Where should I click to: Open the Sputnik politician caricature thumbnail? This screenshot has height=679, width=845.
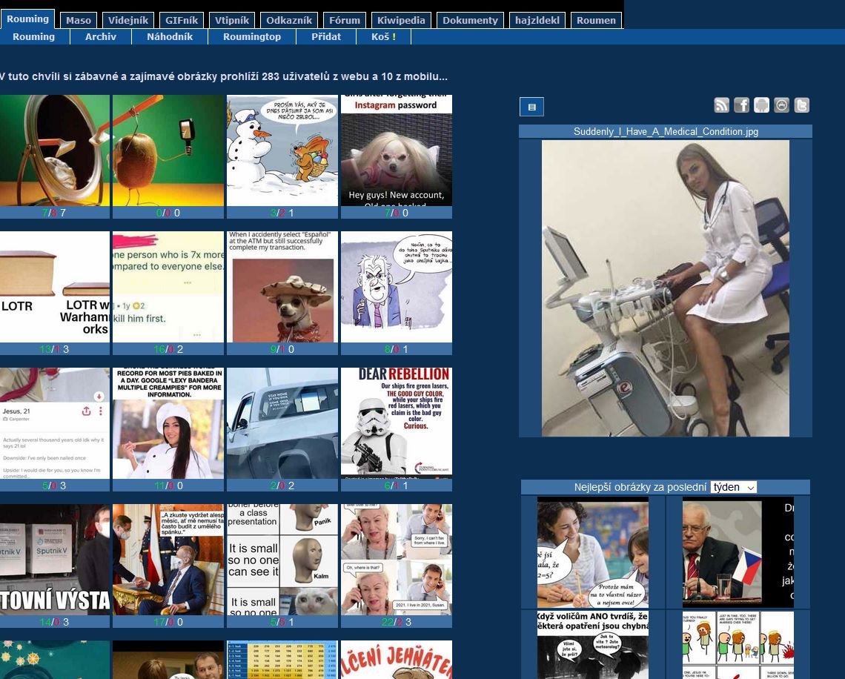397,287
